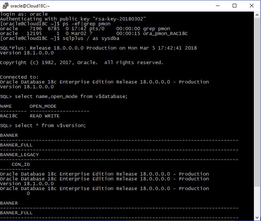Click the window title 'oracle@Cloud18C:~'
The image size is (261, 221).
point(30,6)
